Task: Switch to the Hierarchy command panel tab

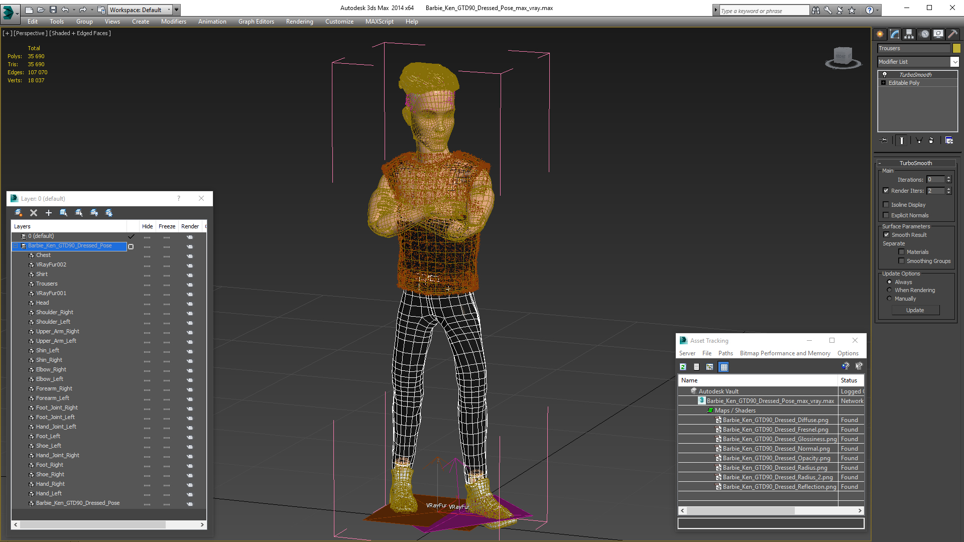Action: point(909,34)
